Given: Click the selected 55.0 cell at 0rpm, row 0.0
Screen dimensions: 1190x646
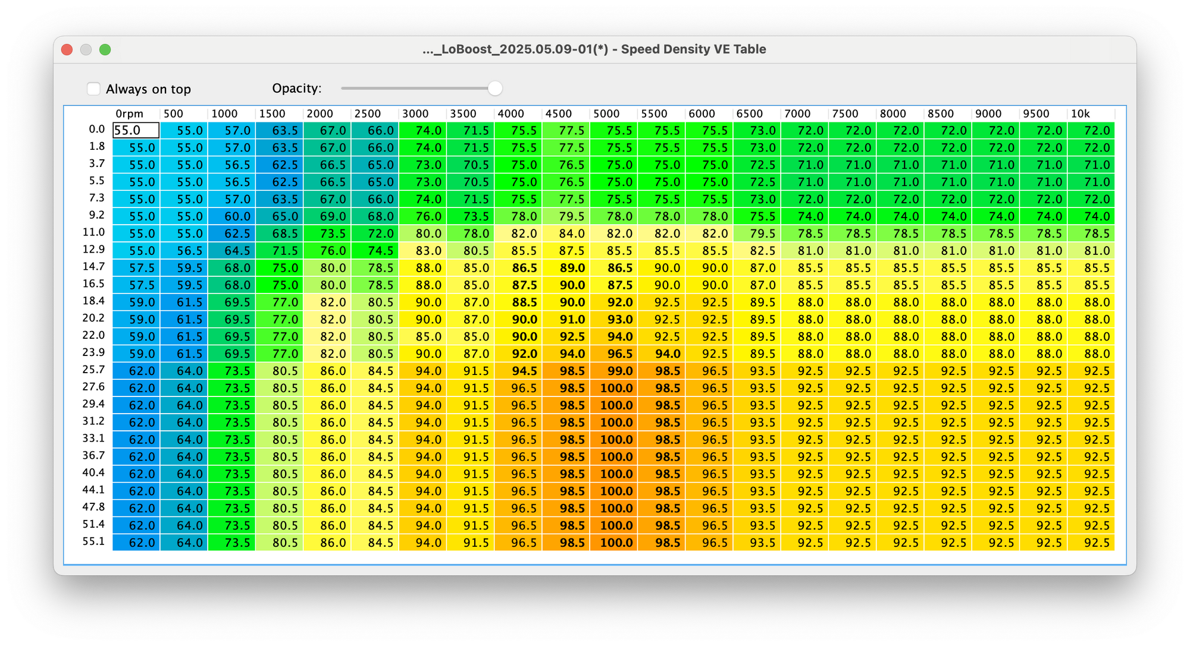Looking at the screenshot, I should click(136, 130).
